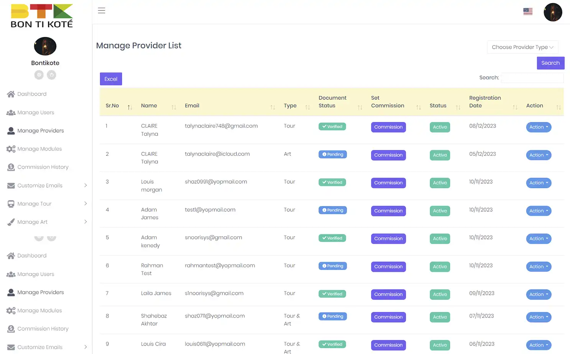The image size is (570, 354).
Task: Click the Manage Tour monitor icon
Action: 10,204
